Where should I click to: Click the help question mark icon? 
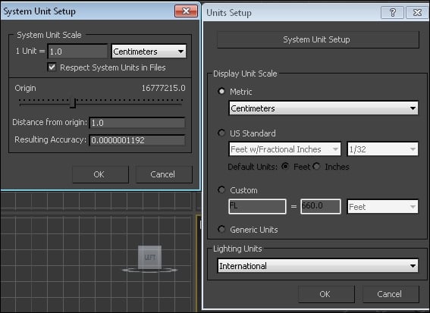[392, 12]
